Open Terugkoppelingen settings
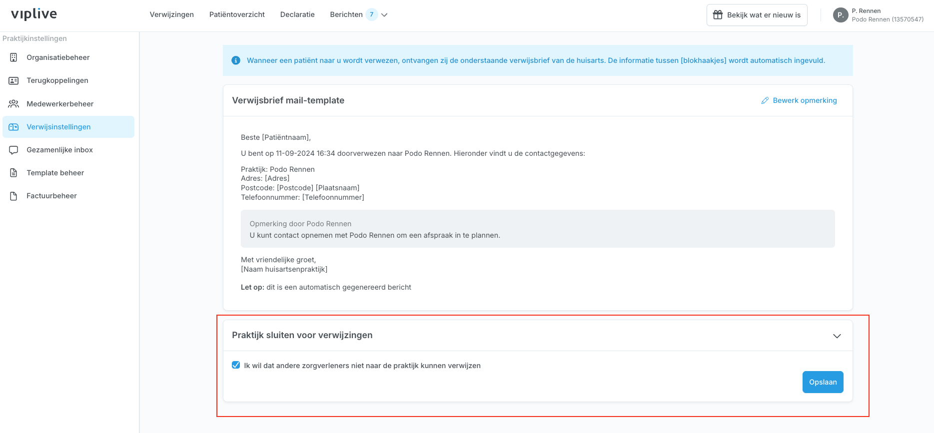Screen dimensions: 934x433 [68, 80]
